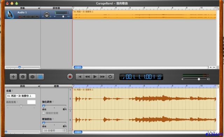This screenshot has width=224, height=137.
Task: Solo the Audio 1 track headphones
Action: click(28, 17)
